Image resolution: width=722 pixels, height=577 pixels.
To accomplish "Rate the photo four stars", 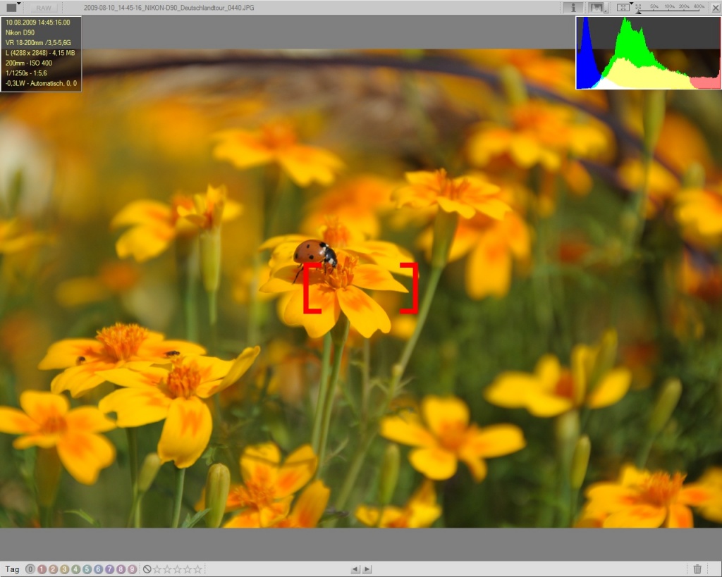I will click(188, 569).
